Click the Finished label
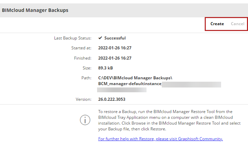248x144 pixels. [x=82, y=58]
